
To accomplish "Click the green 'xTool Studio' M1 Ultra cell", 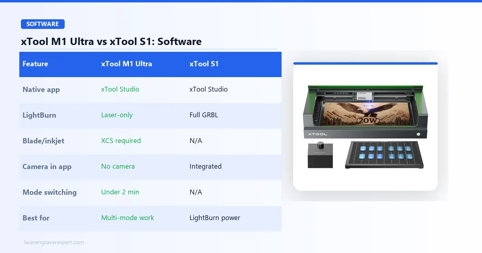I will click(120, 89).
